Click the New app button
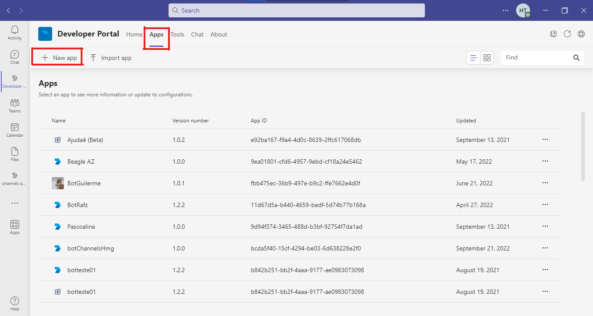Viewport: 593px width, 316px height. (59, 58)
